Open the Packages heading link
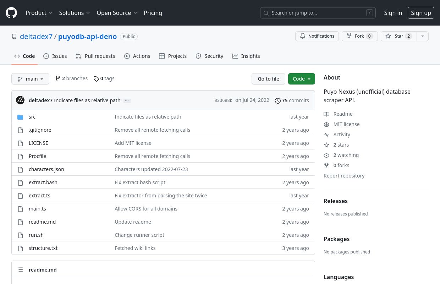This screenshot has width=440, height=284. click(x=336, y=239)
